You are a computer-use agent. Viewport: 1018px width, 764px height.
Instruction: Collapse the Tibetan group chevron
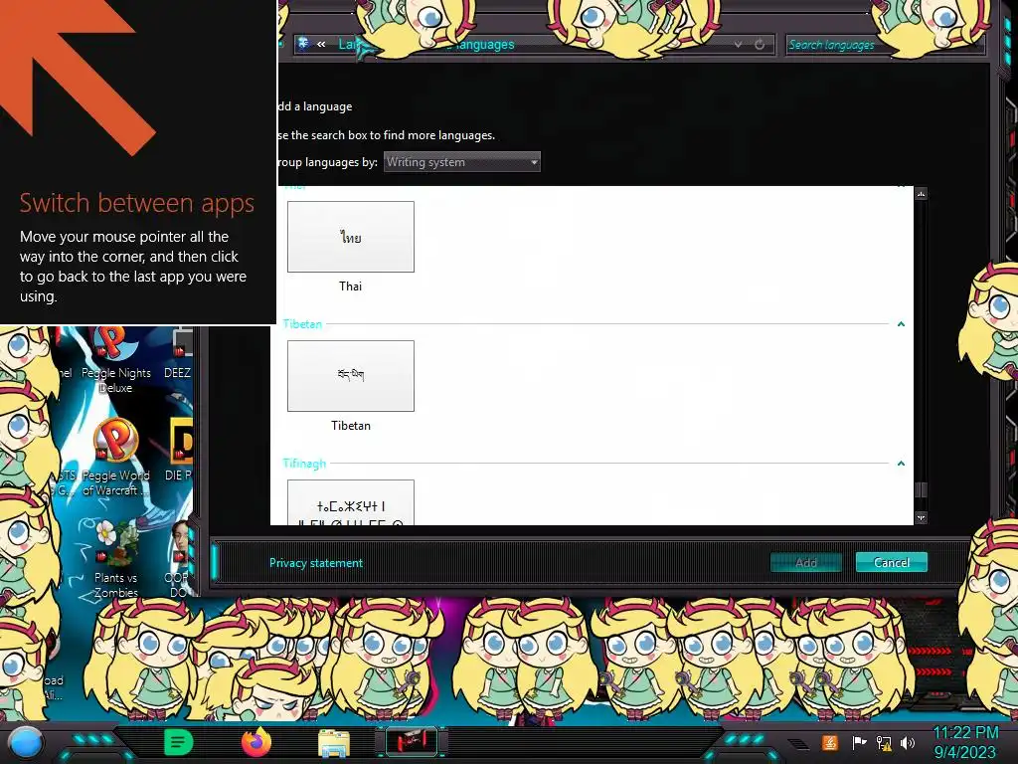tap(901, 324)
